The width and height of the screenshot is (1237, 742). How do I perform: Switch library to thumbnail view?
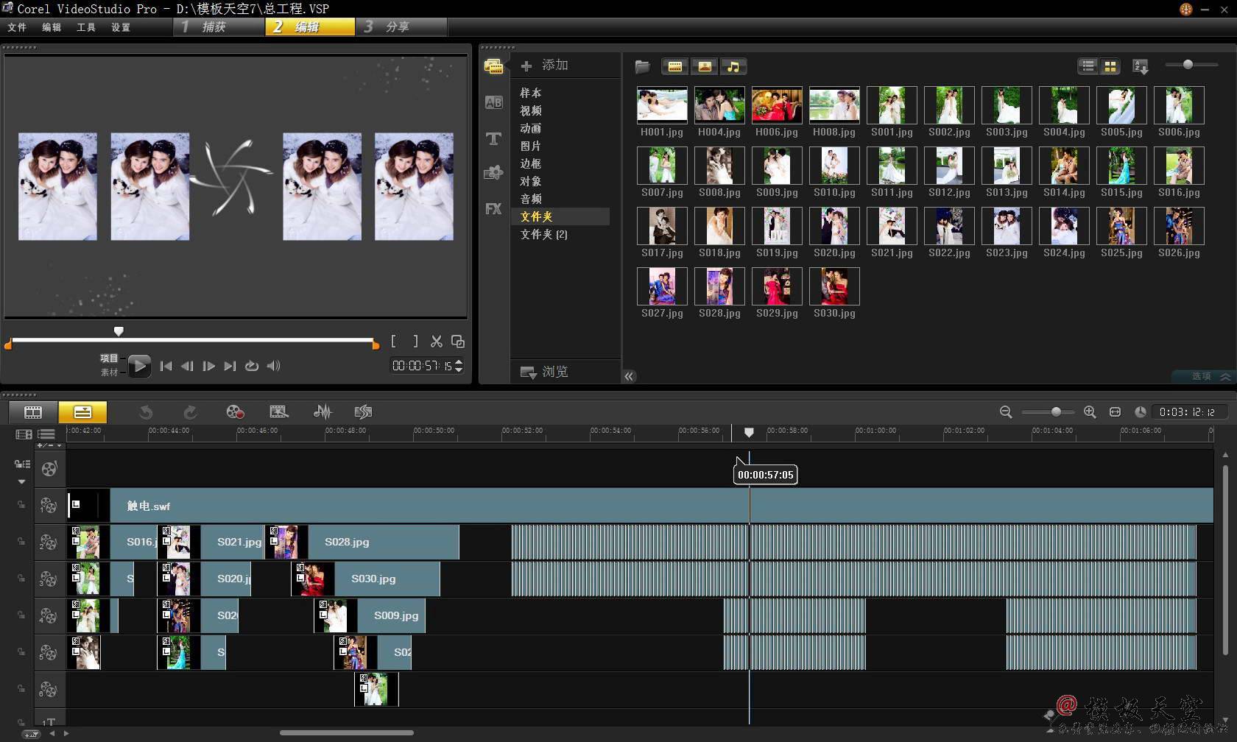click(x=1110, y=66)
